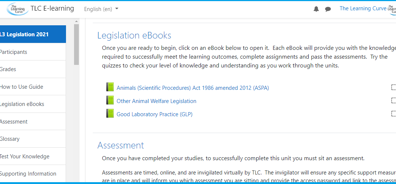
Task: Mark Other Animal Welfare Legislation as complete
Action: click(x=393, y=100)
